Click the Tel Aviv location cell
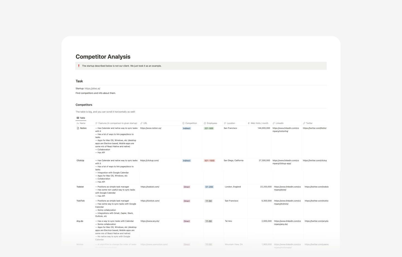This screenshot has width=402, height=257. (x=228, y=221)
